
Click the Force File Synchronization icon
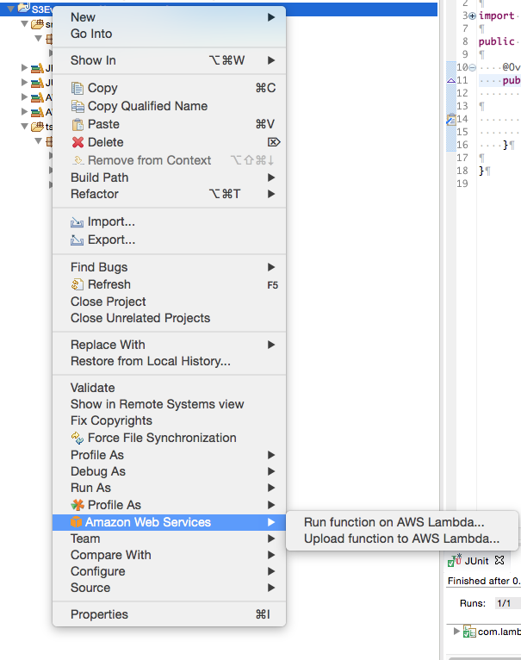(78, 438)
